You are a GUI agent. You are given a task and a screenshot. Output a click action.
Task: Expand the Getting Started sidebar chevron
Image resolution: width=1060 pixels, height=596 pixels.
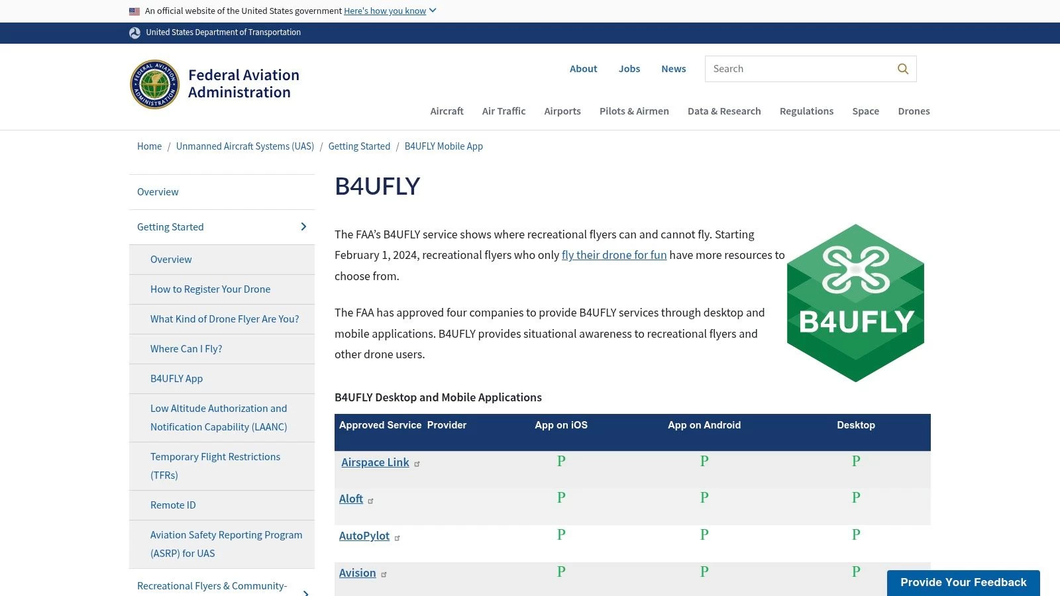tap(303, 227)
